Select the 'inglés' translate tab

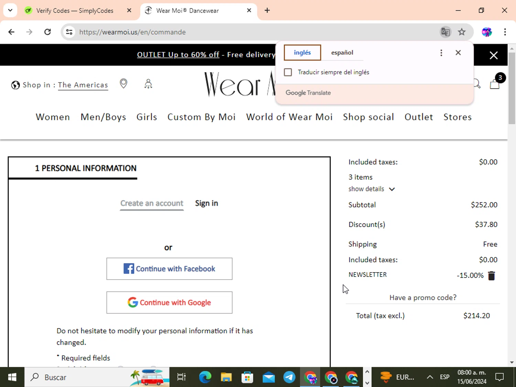302,53
